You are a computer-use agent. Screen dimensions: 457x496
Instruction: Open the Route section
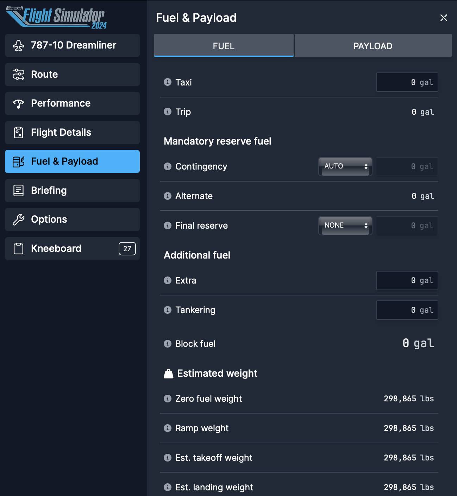[x=72, y=75]
